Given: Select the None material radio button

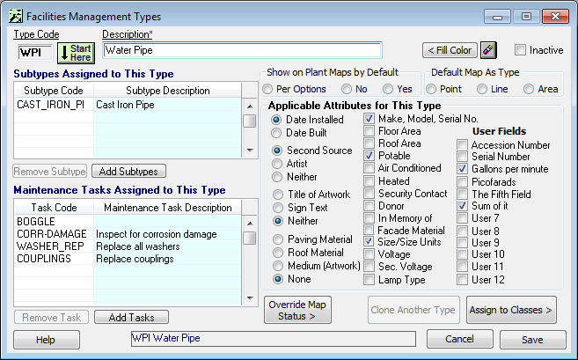Looking at the screenshot, I should click(278, 279).
